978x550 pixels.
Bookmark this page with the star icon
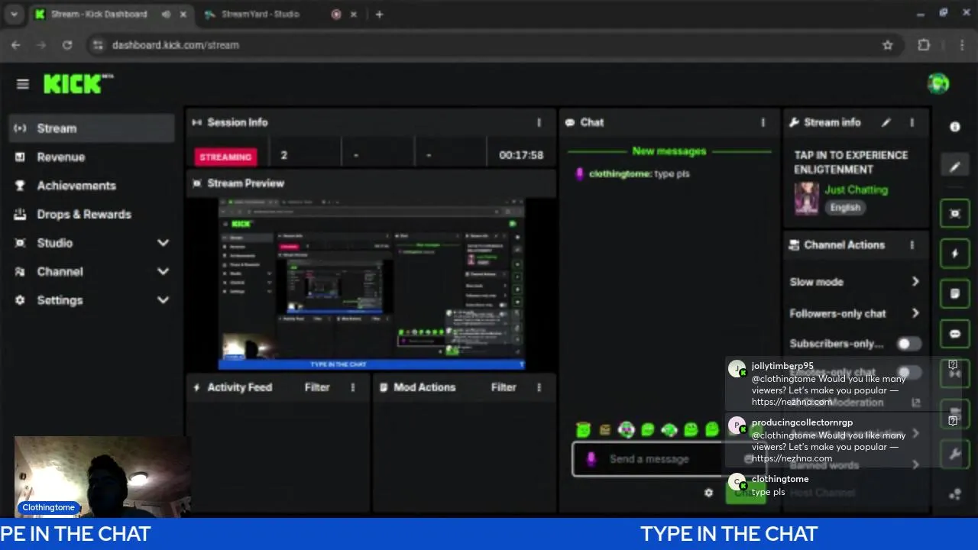pyautogui.click(x=887, y=45)
